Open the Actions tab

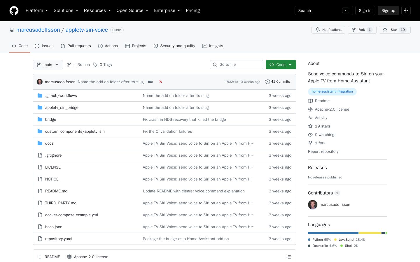pyautogui.click(x=108, y=46)
